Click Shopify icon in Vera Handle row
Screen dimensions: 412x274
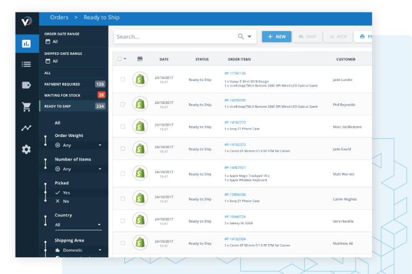coord(140,220)
